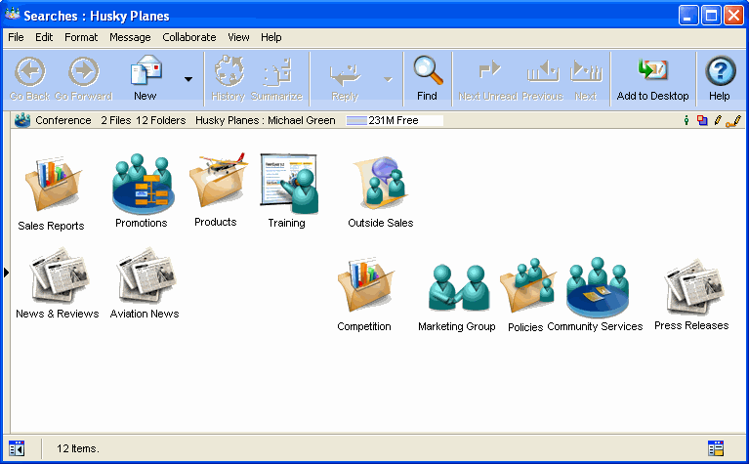Click the Add to Desktop button

point(652,78)
